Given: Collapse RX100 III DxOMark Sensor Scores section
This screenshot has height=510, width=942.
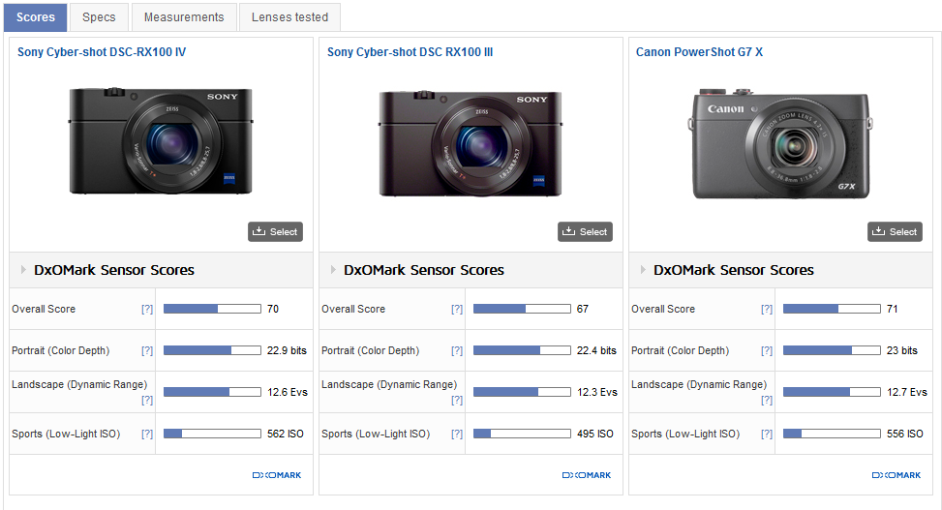Looking at the screenshot, I should [x=333, y=270].
